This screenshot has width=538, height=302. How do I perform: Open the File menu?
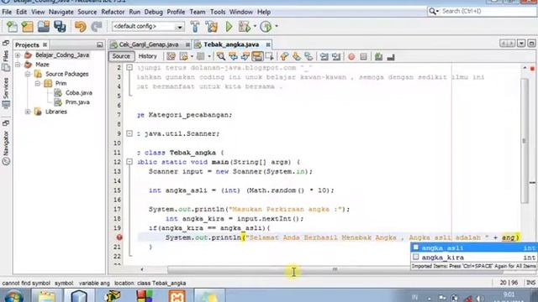pyautogui.click(x=7, y=12)
